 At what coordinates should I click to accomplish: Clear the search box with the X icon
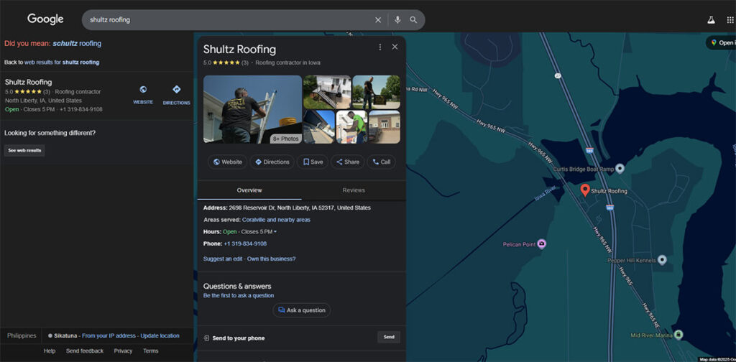click(x=378, y=19)
